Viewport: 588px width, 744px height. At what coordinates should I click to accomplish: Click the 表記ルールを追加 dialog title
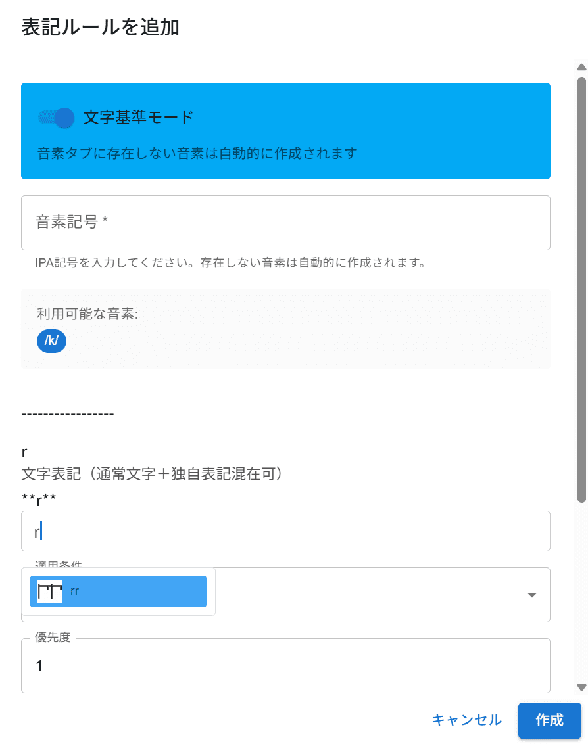(101, 28)
